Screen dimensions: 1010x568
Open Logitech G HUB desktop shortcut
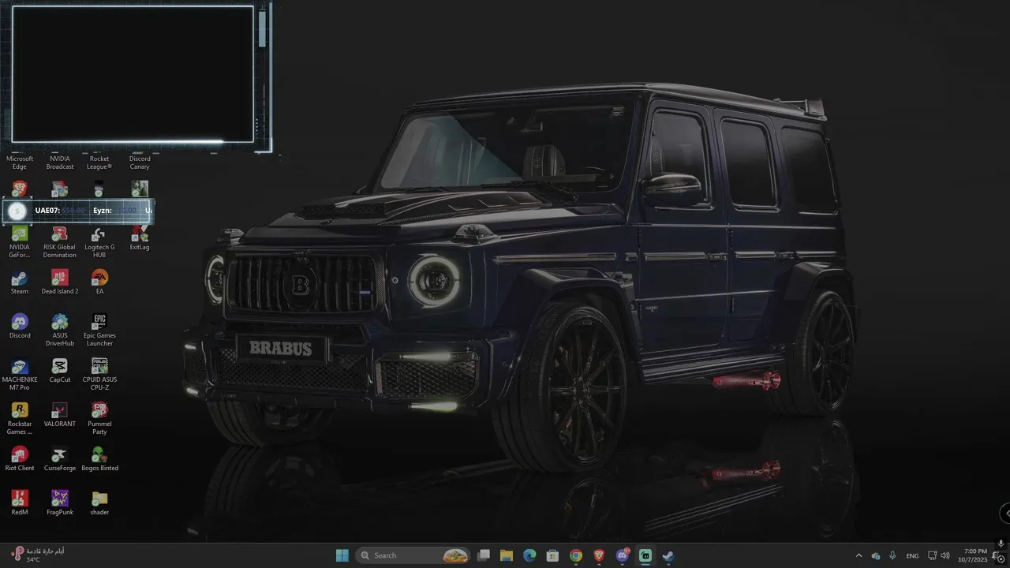pos(99,241)
